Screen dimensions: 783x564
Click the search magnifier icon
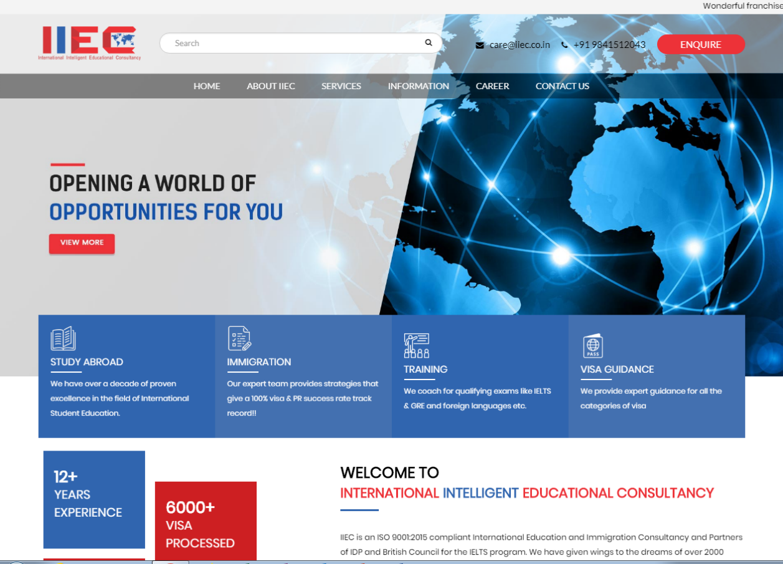point(429,43)
